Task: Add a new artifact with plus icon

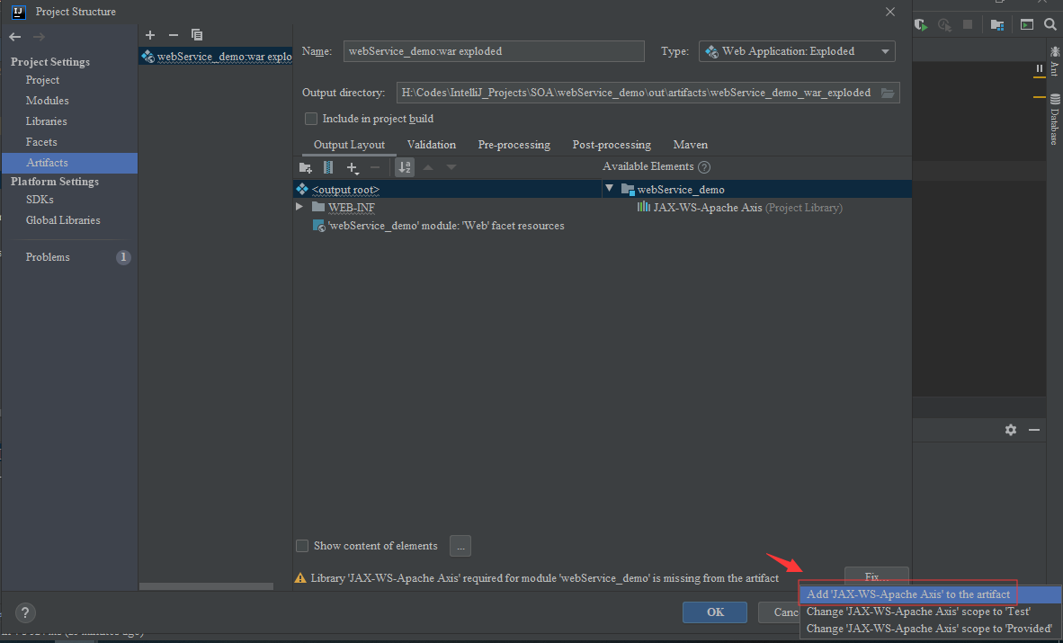Action: tap(150, 34)
